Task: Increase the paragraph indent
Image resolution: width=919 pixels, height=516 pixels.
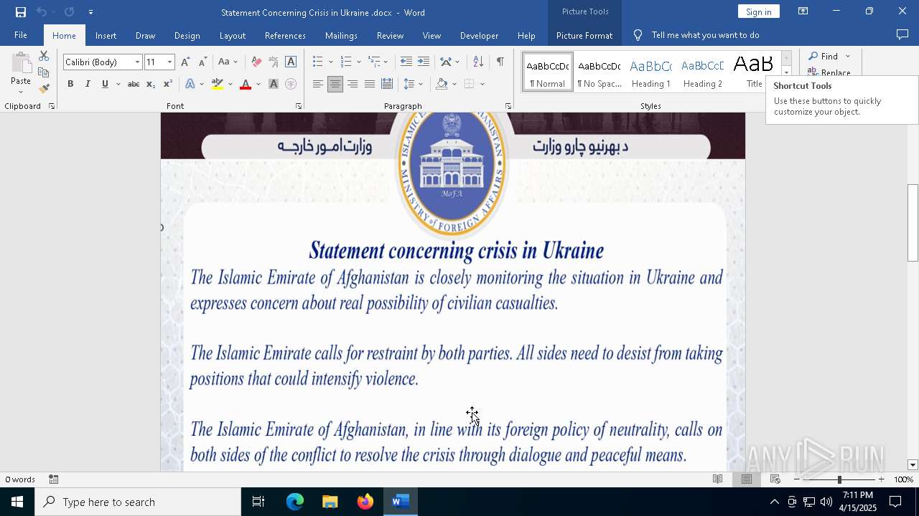Action: [424, 62]
